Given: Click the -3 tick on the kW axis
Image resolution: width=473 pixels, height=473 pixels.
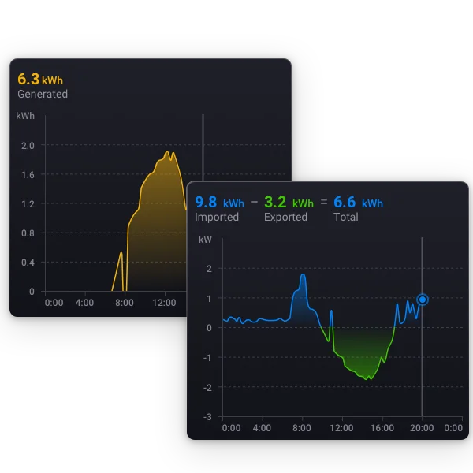Looking at the screenshot, I should point(208,416).
